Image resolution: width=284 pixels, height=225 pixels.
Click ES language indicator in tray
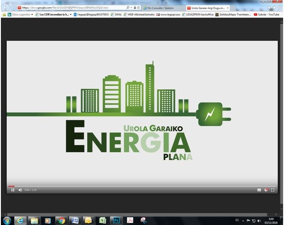(237, 220)
